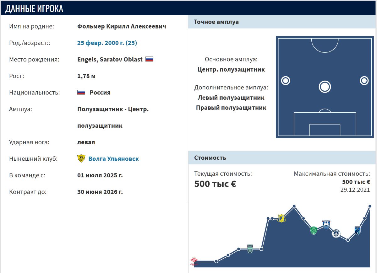
Task: Click the green Akhmat crest on value chart
Action: [x=313, y=231]
